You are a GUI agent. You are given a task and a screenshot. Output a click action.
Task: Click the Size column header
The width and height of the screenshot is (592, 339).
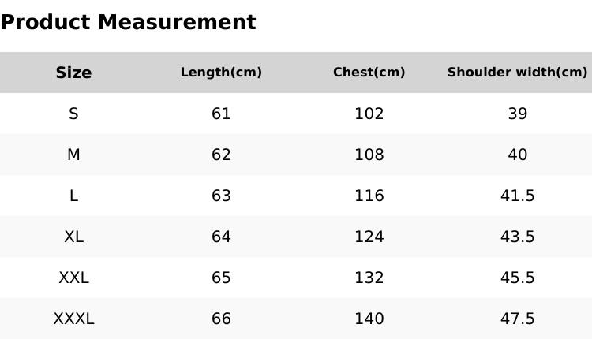[x=73, y=73]
